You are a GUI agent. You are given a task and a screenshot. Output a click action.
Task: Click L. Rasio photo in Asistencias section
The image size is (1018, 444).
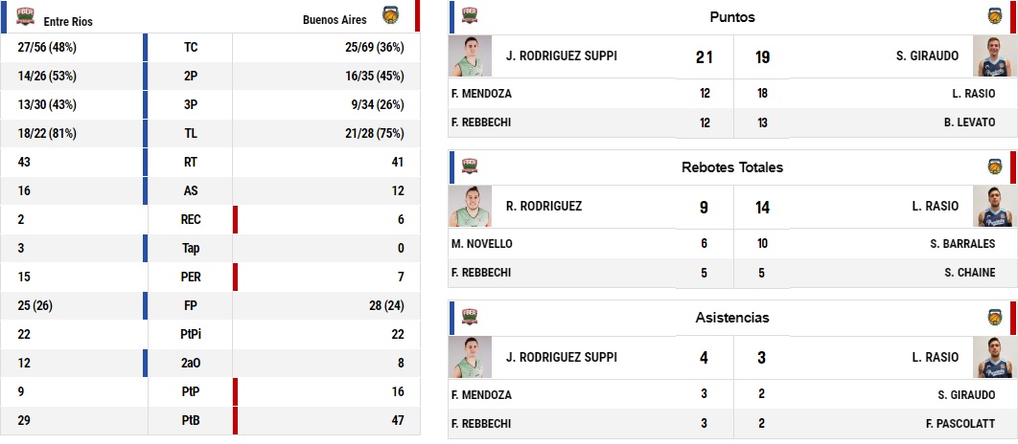[993, 357]
